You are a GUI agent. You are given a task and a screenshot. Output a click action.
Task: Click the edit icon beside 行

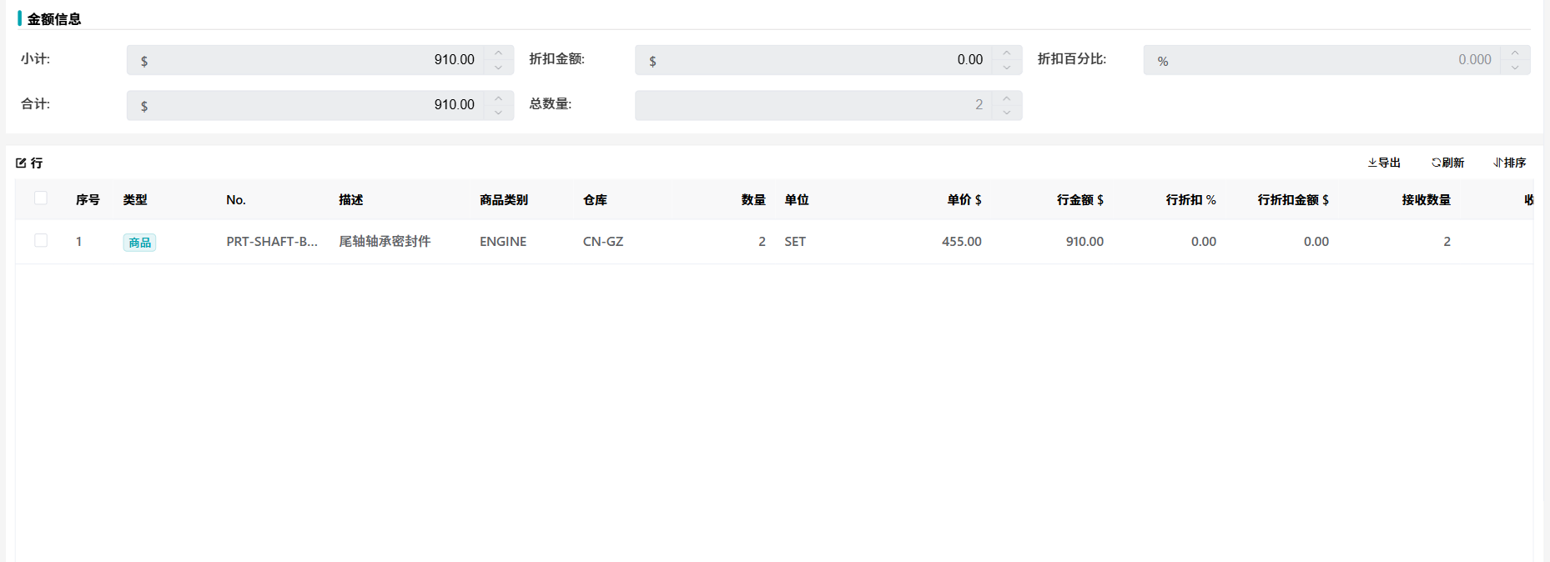point(22,163)
